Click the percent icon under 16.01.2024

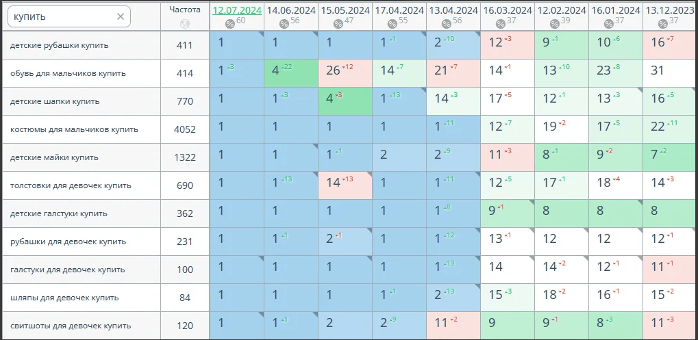click(609, 24)
